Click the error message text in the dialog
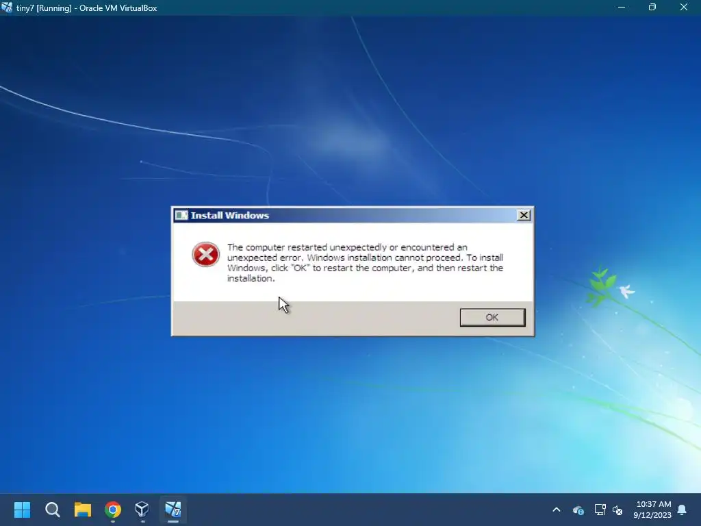 366,262
